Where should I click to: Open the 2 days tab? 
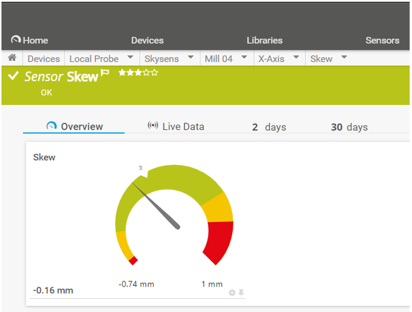[x=269, y=127]
